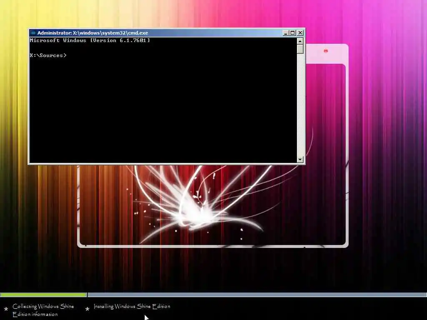
Task: Click the scrollbar down arrow in cmd
Action: (x=300, y=160)
